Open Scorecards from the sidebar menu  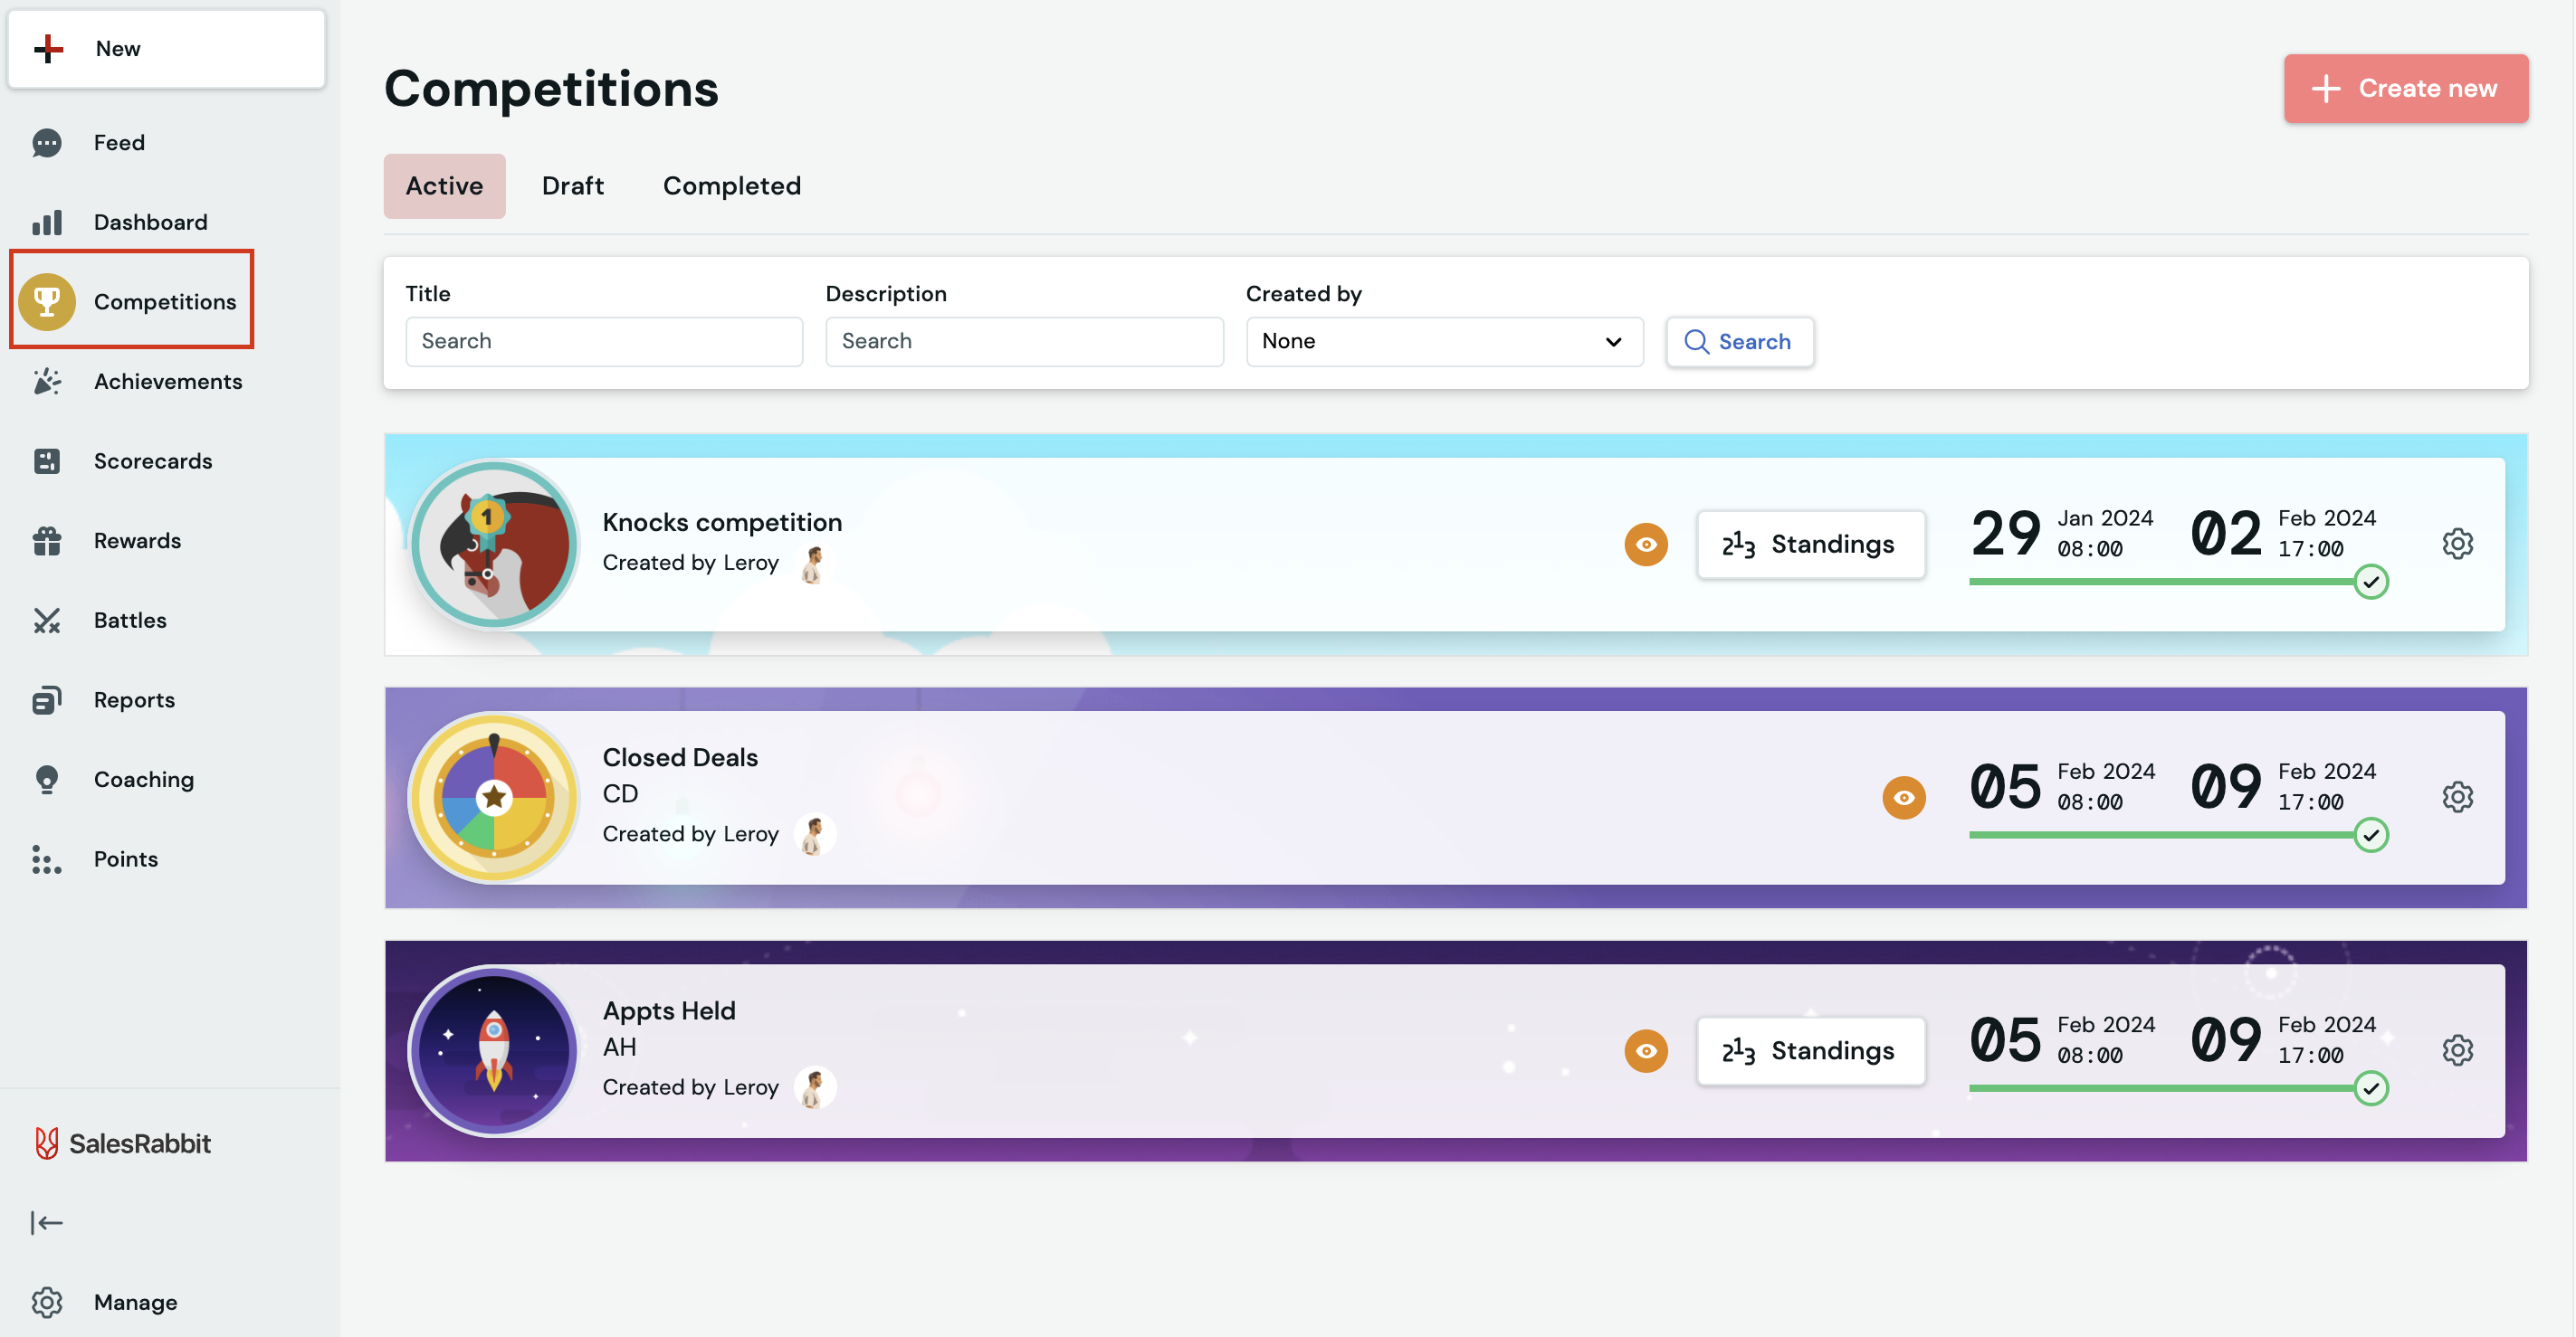click(x=153, y=460)
